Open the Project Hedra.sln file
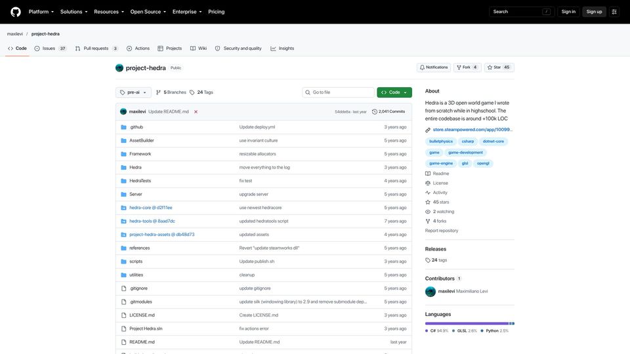Viewport: 630px width, 354px height. [146, 328]
